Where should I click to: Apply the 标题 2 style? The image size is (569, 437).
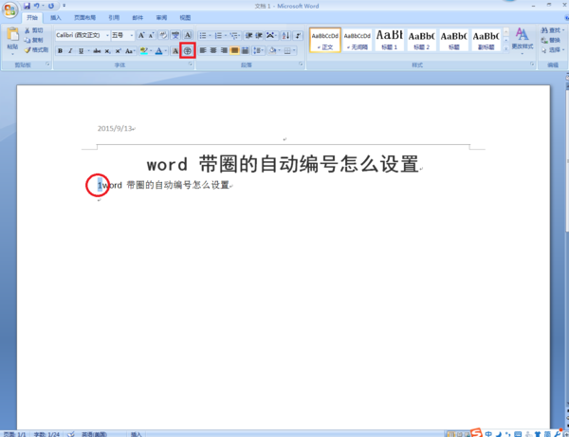pos(422,40)
